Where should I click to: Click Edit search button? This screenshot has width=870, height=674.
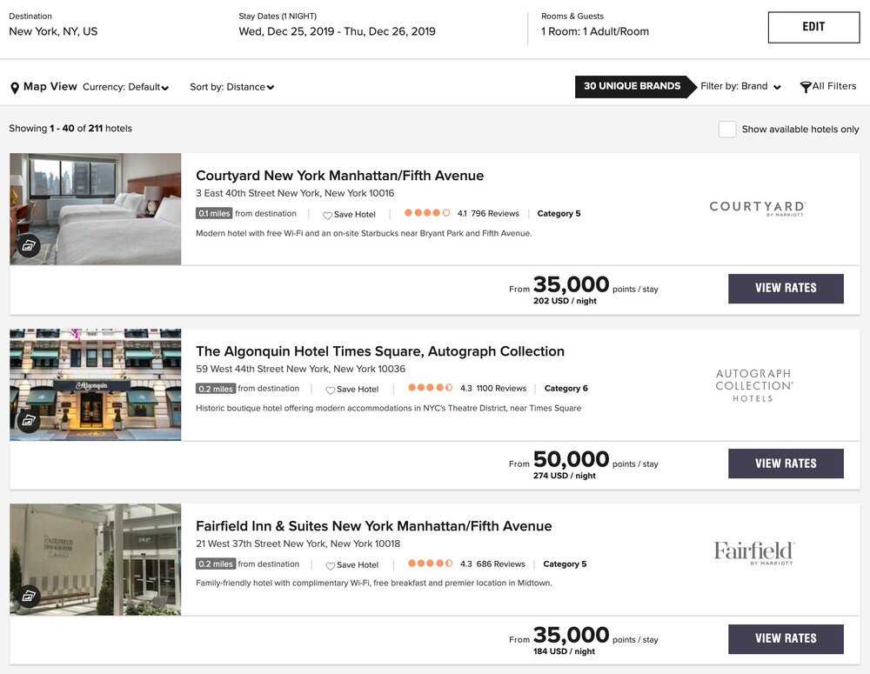813,27
